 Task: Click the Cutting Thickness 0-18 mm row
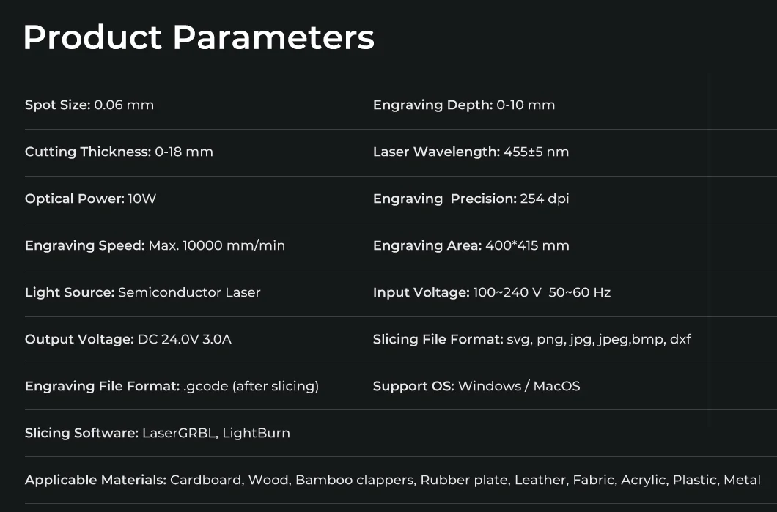(119, 152)
